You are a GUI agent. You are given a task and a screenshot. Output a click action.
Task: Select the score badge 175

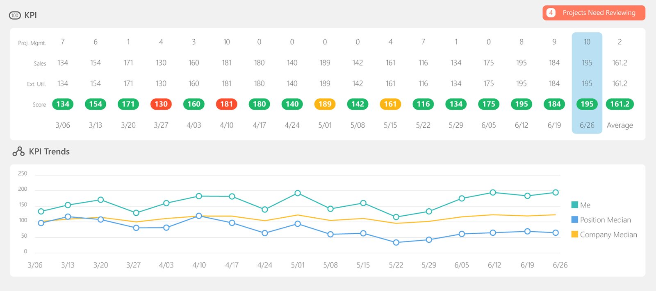[x=489, y=104]
